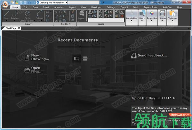The image size is (192, 130).
Task: Open the Annotate ribbon tab
Action: [59, 7]
